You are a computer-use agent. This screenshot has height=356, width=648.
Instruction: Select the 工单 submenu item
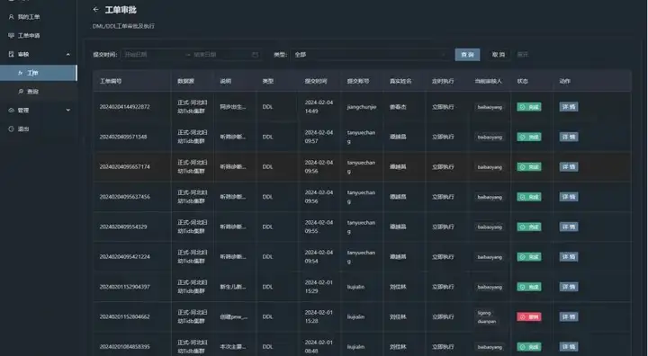[x=39, y=73]
